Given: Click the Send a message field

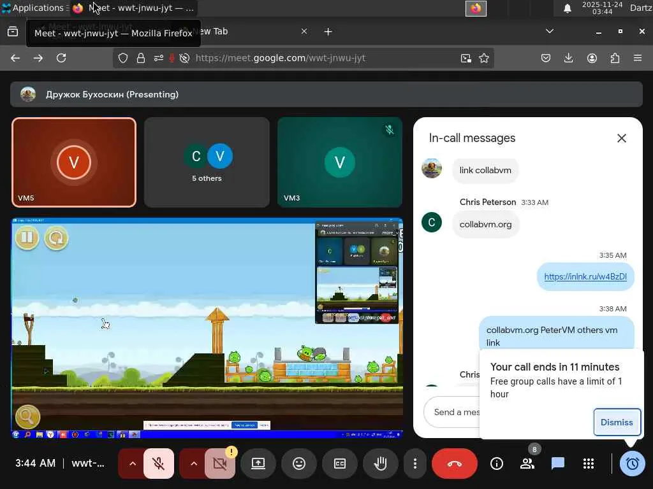Looking at the screenshot, I should pos(452,412).
